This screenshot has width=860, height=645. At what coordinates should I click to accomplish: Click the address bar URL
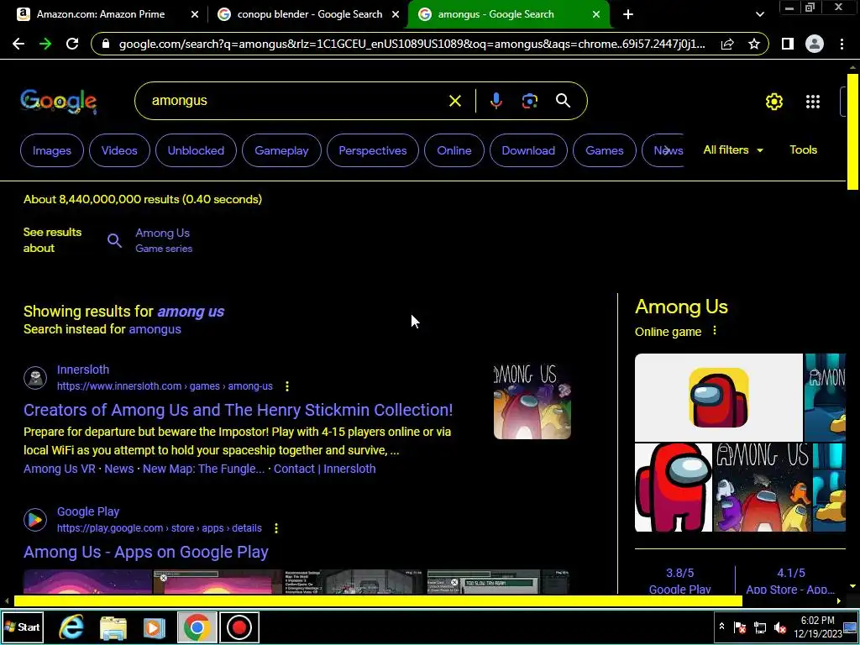point(412,44)
